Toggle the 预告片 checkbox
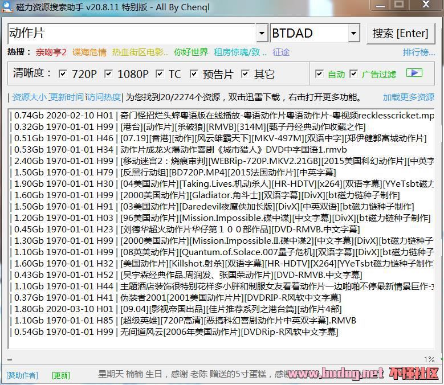444x385 pixels. click(x=194, y=74)
